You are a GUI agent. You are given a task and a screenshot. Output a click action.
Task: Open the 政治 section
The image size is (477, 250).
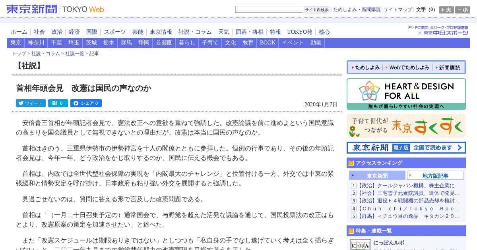click(x=57, y=32)
